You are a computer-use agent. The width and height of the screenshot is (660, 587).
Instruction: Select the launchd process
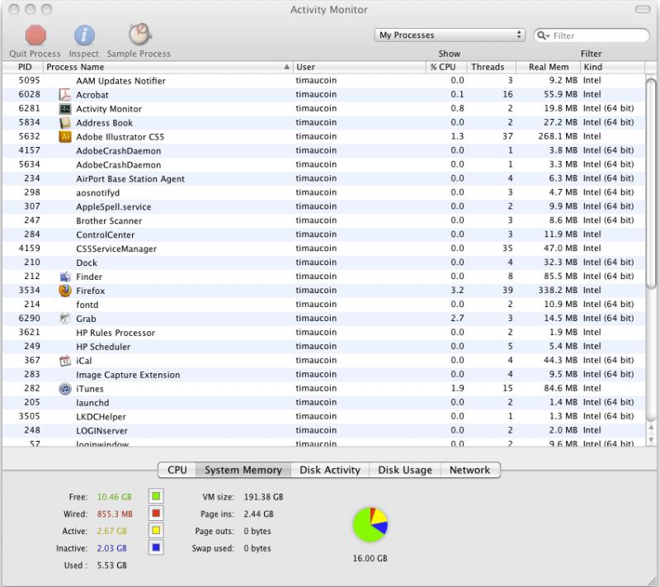point(323,403)
